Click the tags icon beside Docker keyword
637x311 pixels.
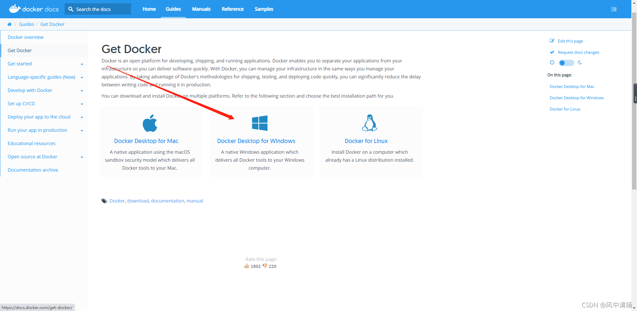coord(104,201)
